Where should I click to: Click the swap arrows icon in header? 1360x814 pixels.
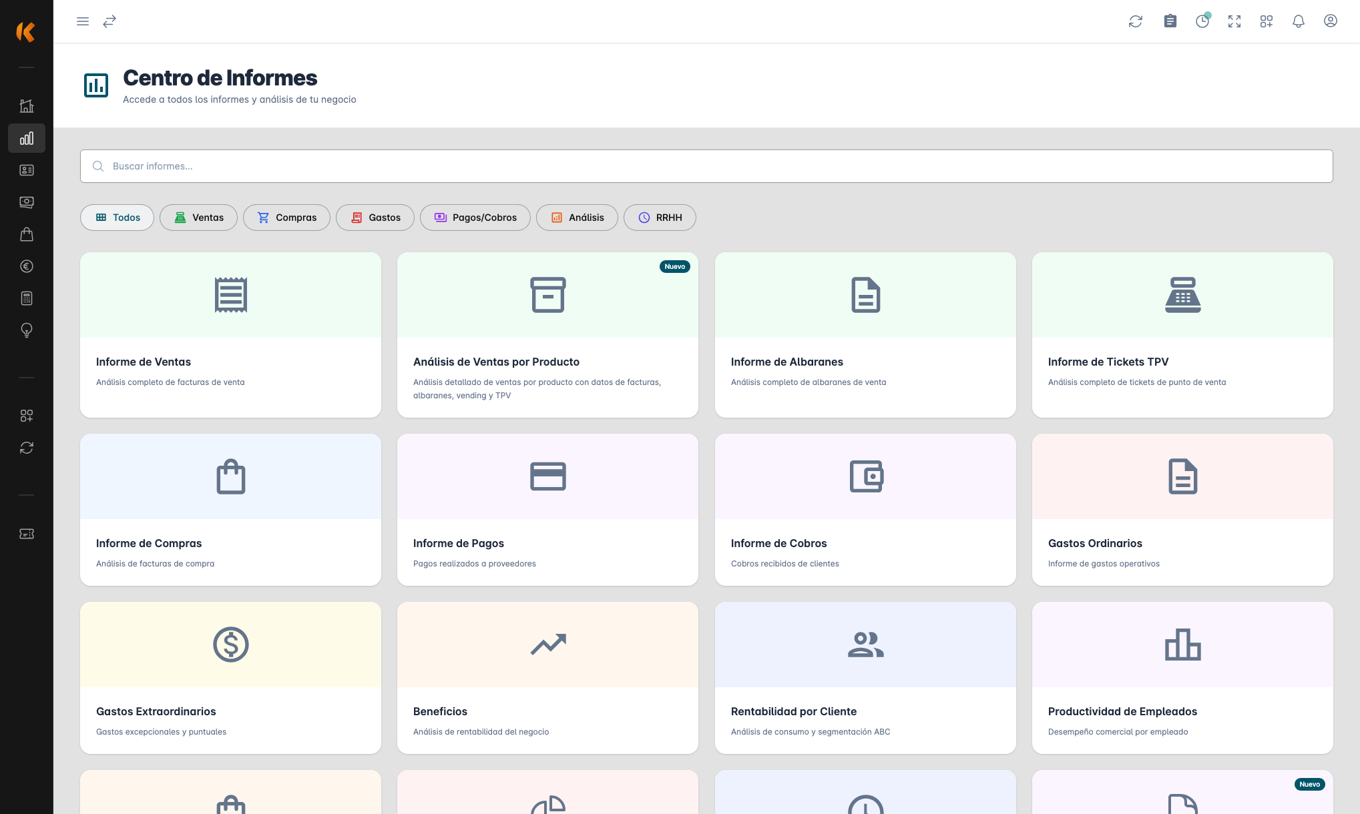pyautogui.click(x=109, y=21)
